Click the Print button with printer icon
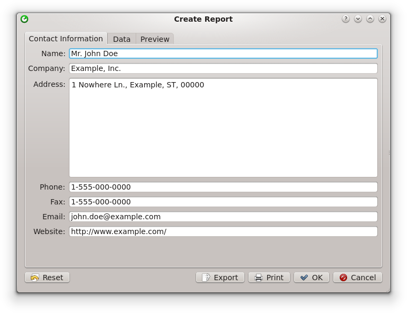Image resolution: width=407 pixels, height=313 pixels. coord(269,277)
